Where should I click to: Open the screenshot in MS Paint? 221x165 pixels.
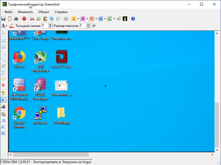pyautogui.click(x=118, y=19)
